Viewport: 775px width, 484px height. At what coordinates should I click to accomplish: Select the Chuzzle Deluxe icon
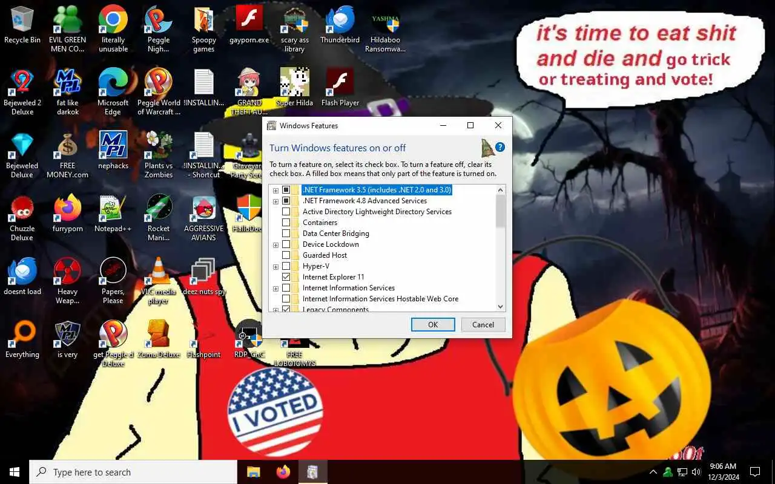22,218
